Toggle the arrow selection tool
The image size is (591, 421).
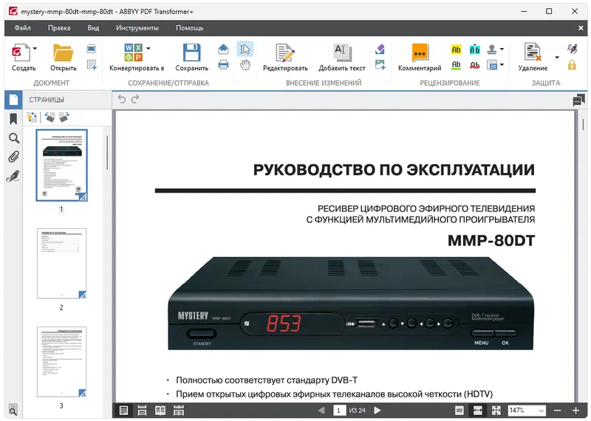(245, 49)
